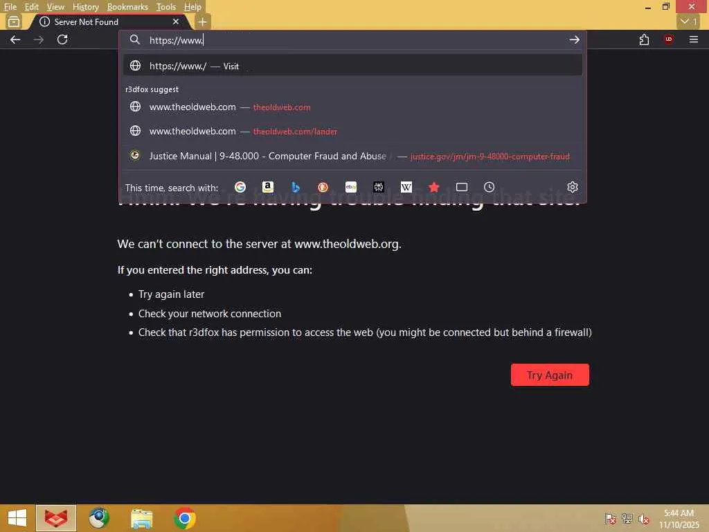Select the Server Not Found tab
Image resolution: width=709 pixels, height=532 pixels.
(109, 21)
